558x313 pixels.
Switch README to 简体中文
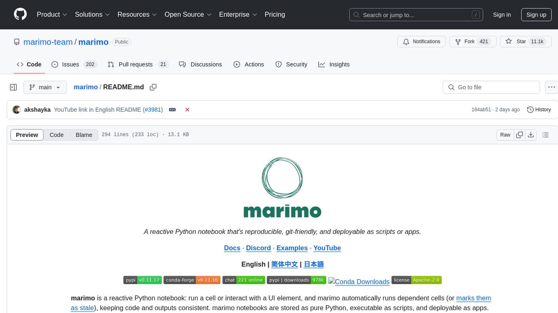(284, 264)
